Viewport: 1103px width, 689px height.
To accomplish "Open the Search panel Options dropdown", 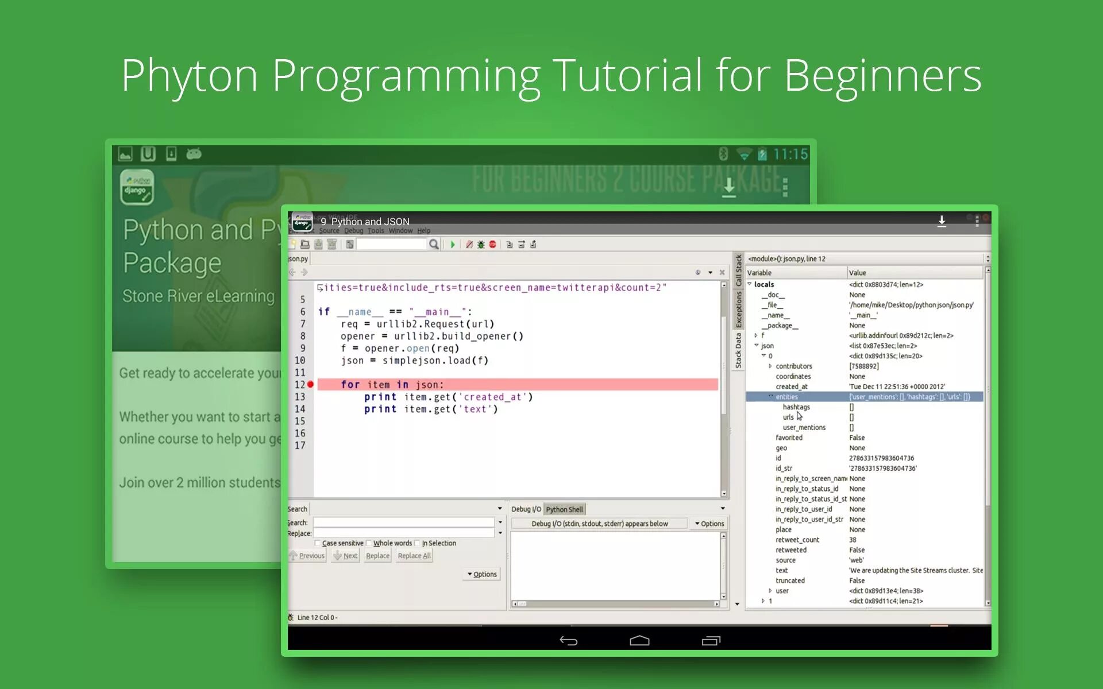I will pyautogui.click(x=482, y=574).
